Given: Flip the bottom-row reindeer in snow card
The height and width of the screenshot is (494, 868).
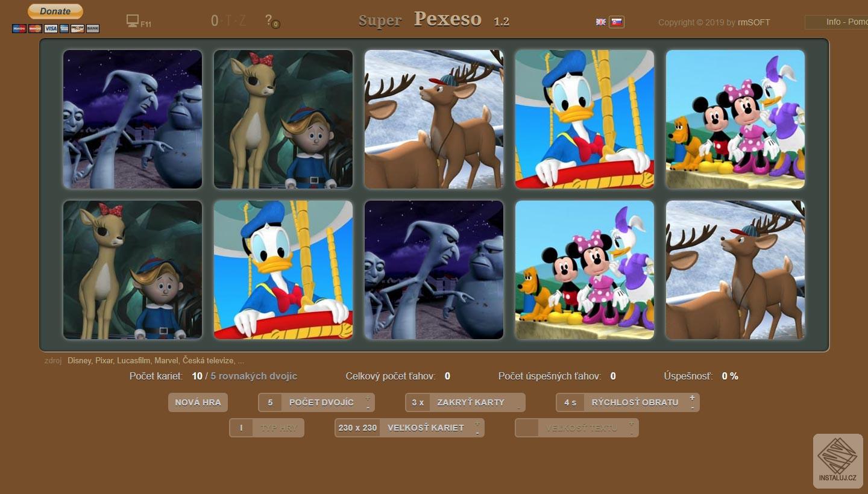Looking at the screenshot, I should tap(735, 270).
